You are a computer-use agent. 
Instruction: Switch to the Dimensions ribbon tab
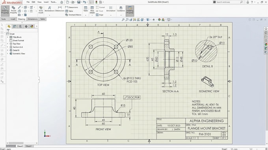32,19
